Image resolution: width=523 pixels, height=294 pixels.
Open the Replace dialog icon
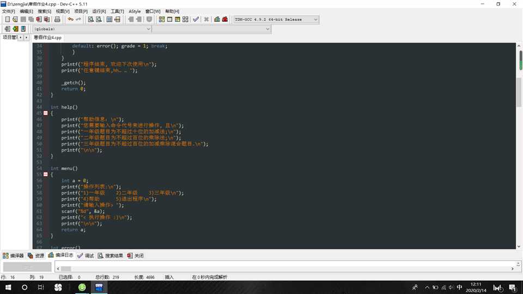pyautogui.click(x=99, y=20)
